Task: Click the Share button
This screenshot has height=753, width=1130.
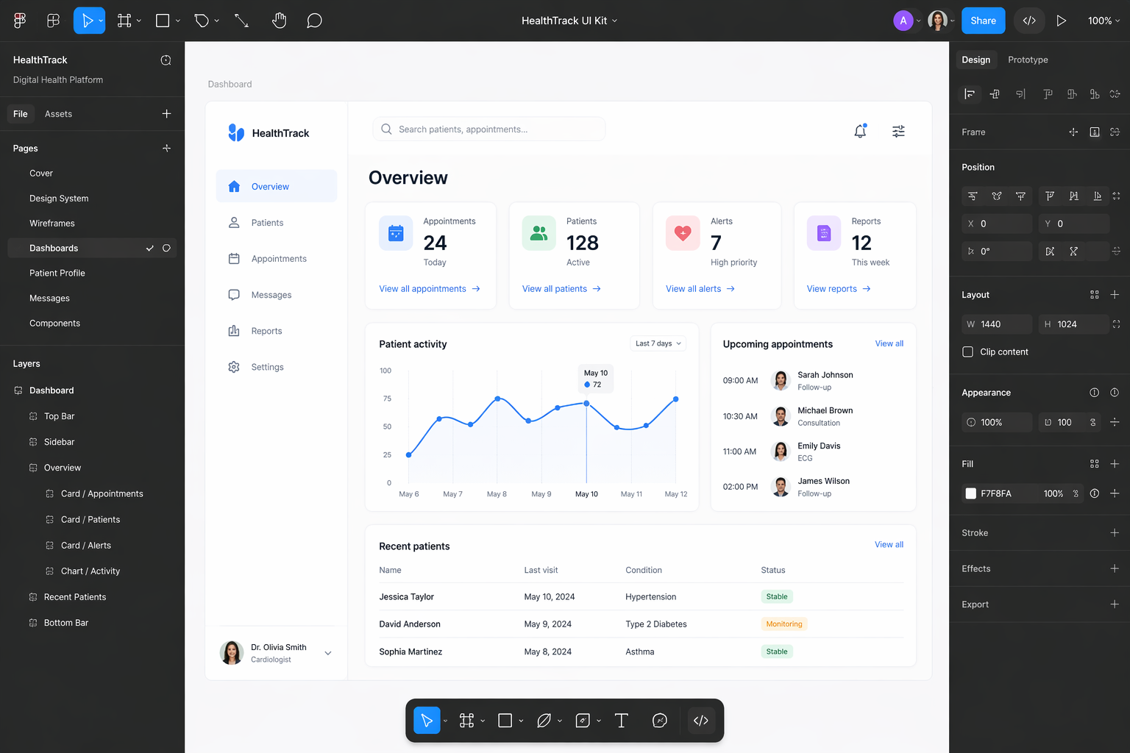Action: [983, 21]
